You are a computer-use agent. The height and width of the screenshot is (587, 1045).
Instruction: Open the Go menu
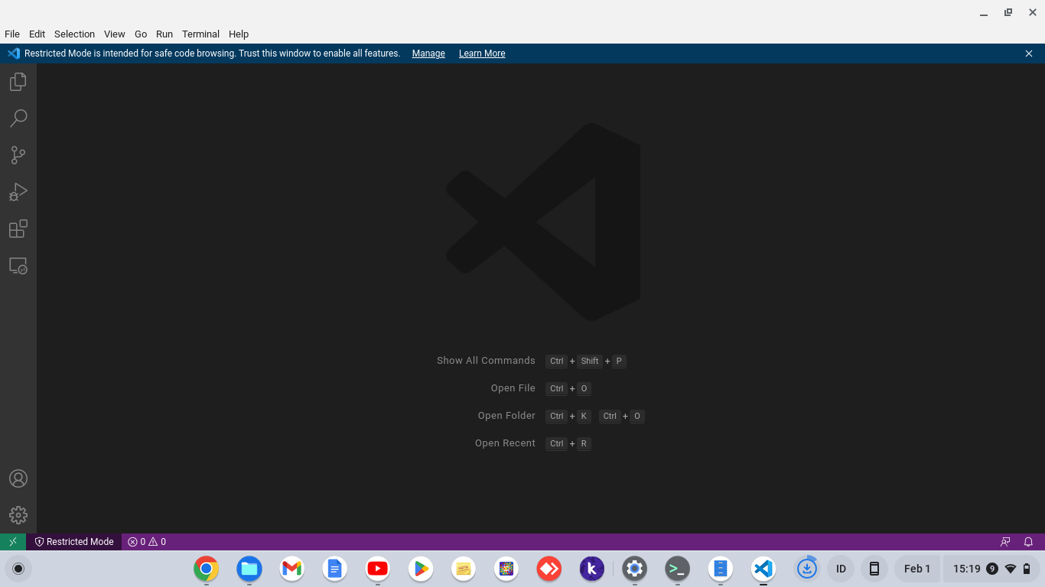pos(141,34)
